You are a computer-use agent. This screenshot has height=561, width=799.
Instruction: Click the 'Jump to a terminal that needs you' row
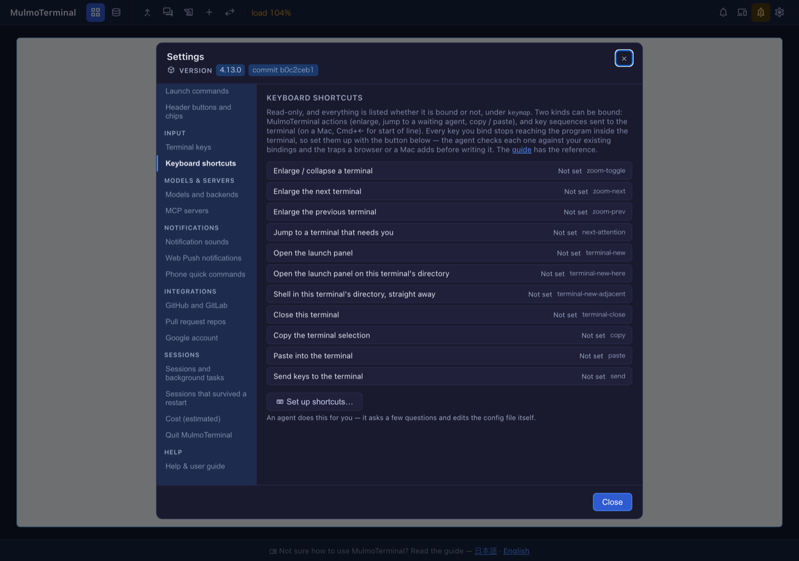(449, 232)
